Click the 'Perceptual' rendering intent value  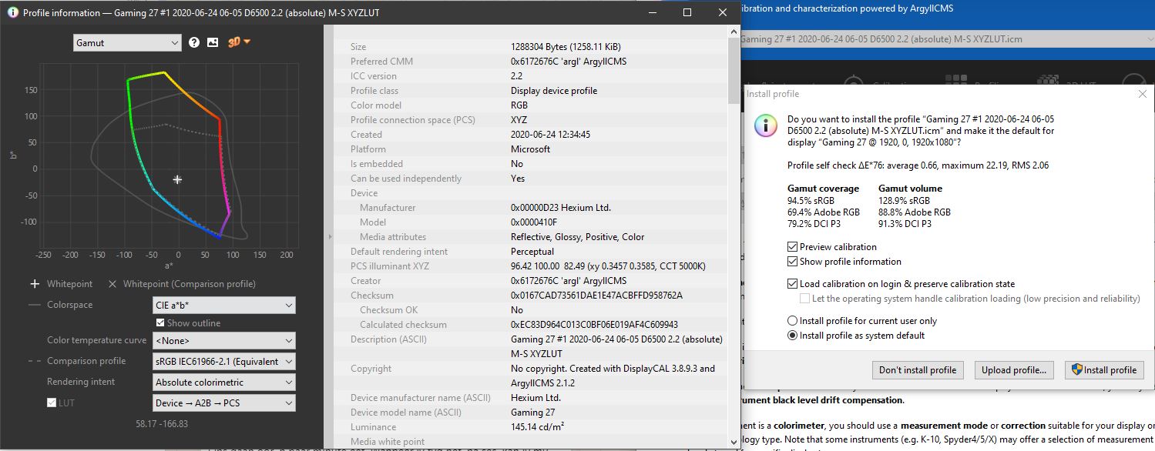click(532, 252)
